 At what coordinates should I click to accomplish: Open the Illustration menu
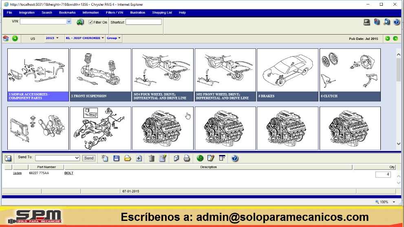137,13
